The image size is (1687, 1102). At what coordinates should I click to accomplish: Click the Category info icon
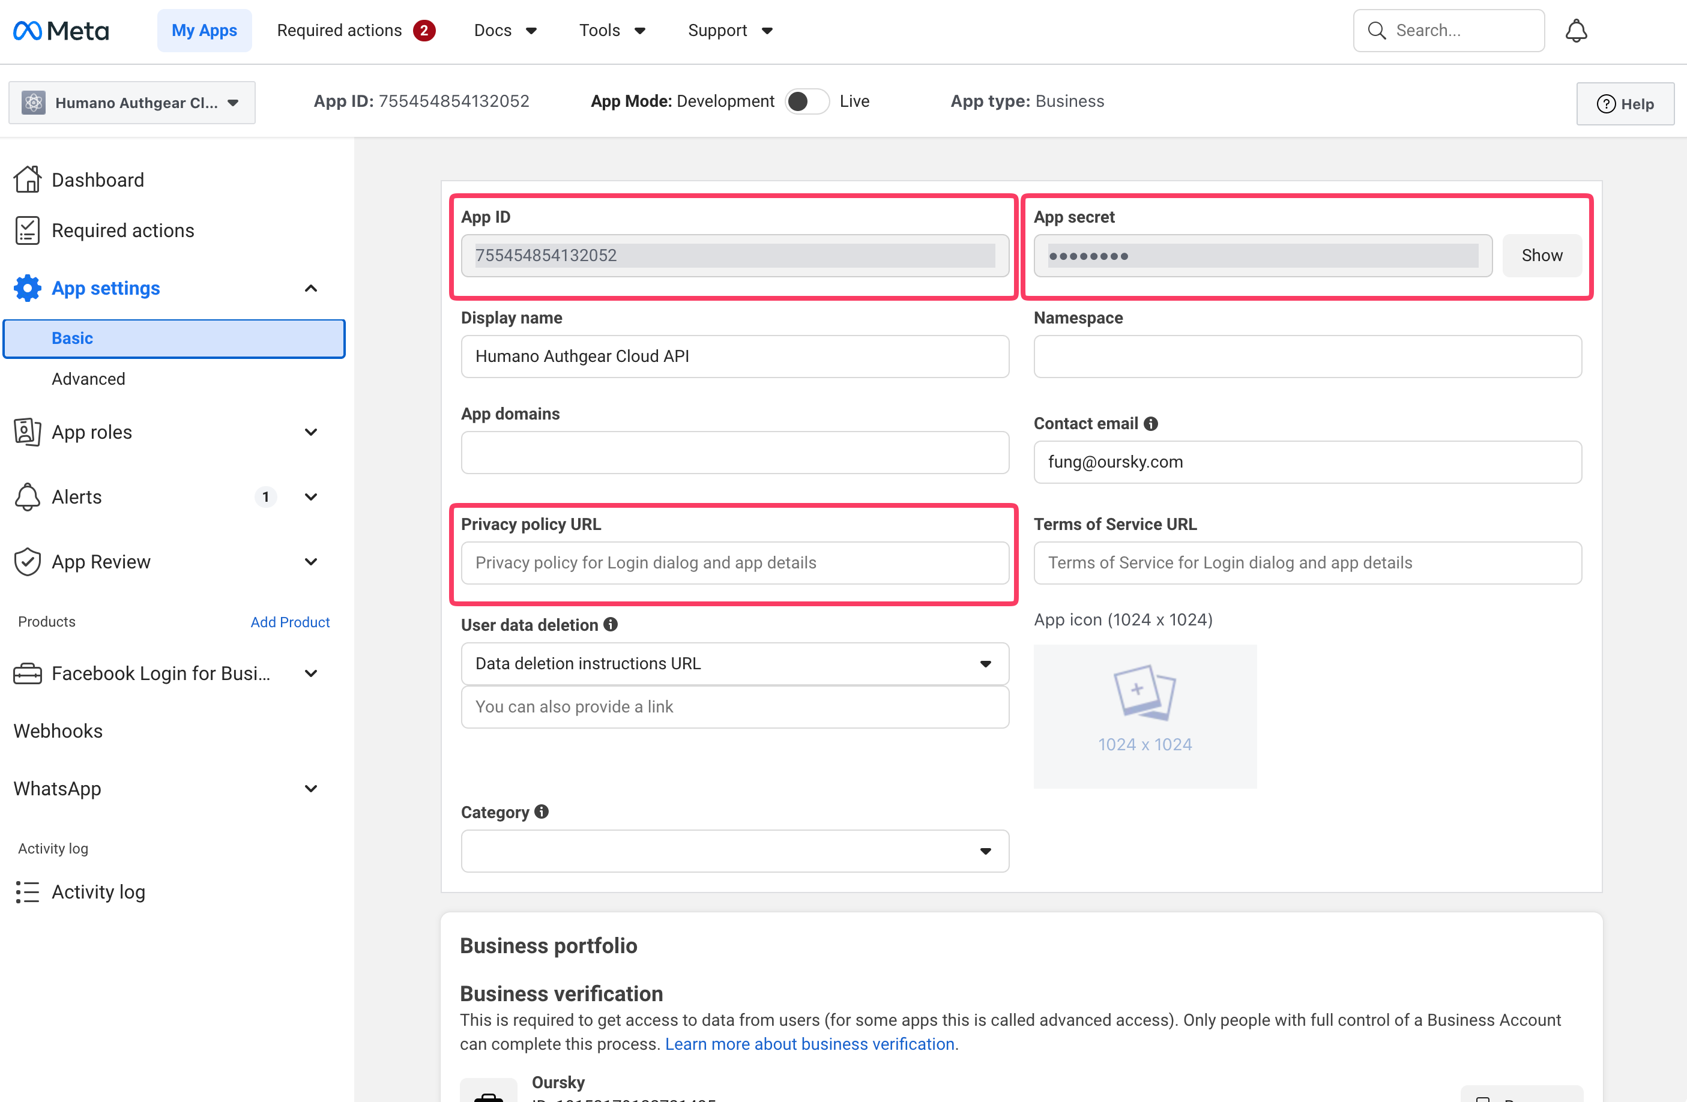(542, 811)
